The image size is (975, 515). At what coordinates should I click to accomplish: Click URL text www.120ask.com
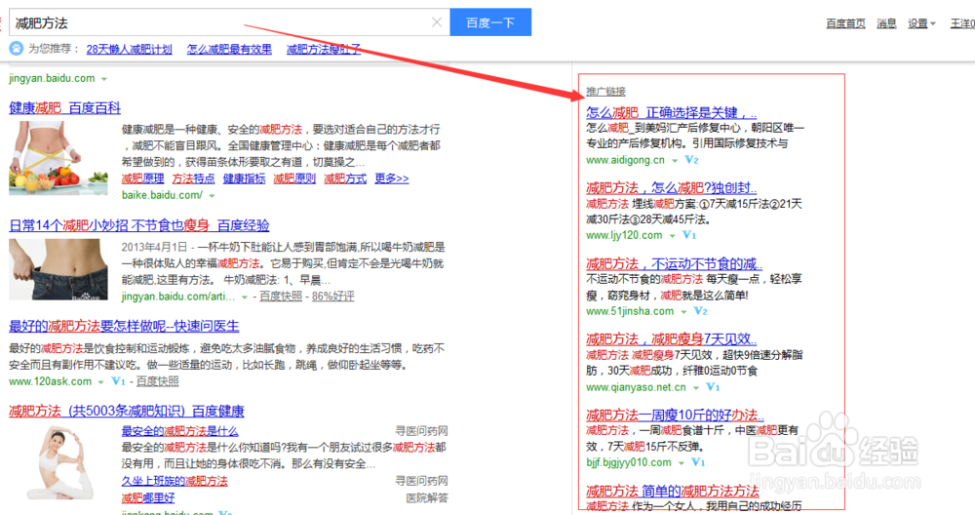[x=51, y=381]
